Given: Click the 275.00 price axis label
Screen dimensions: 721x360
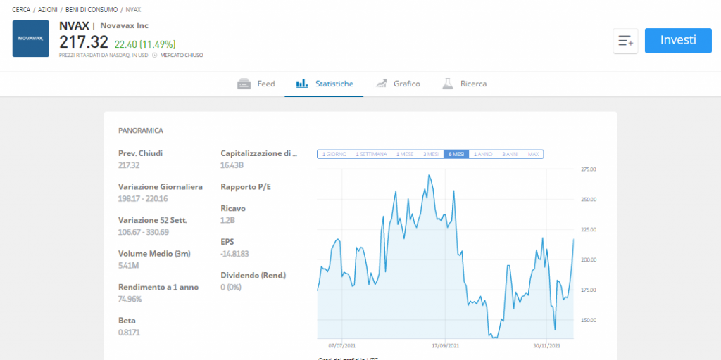Looking at the screenshot, I should coord(589,169).
